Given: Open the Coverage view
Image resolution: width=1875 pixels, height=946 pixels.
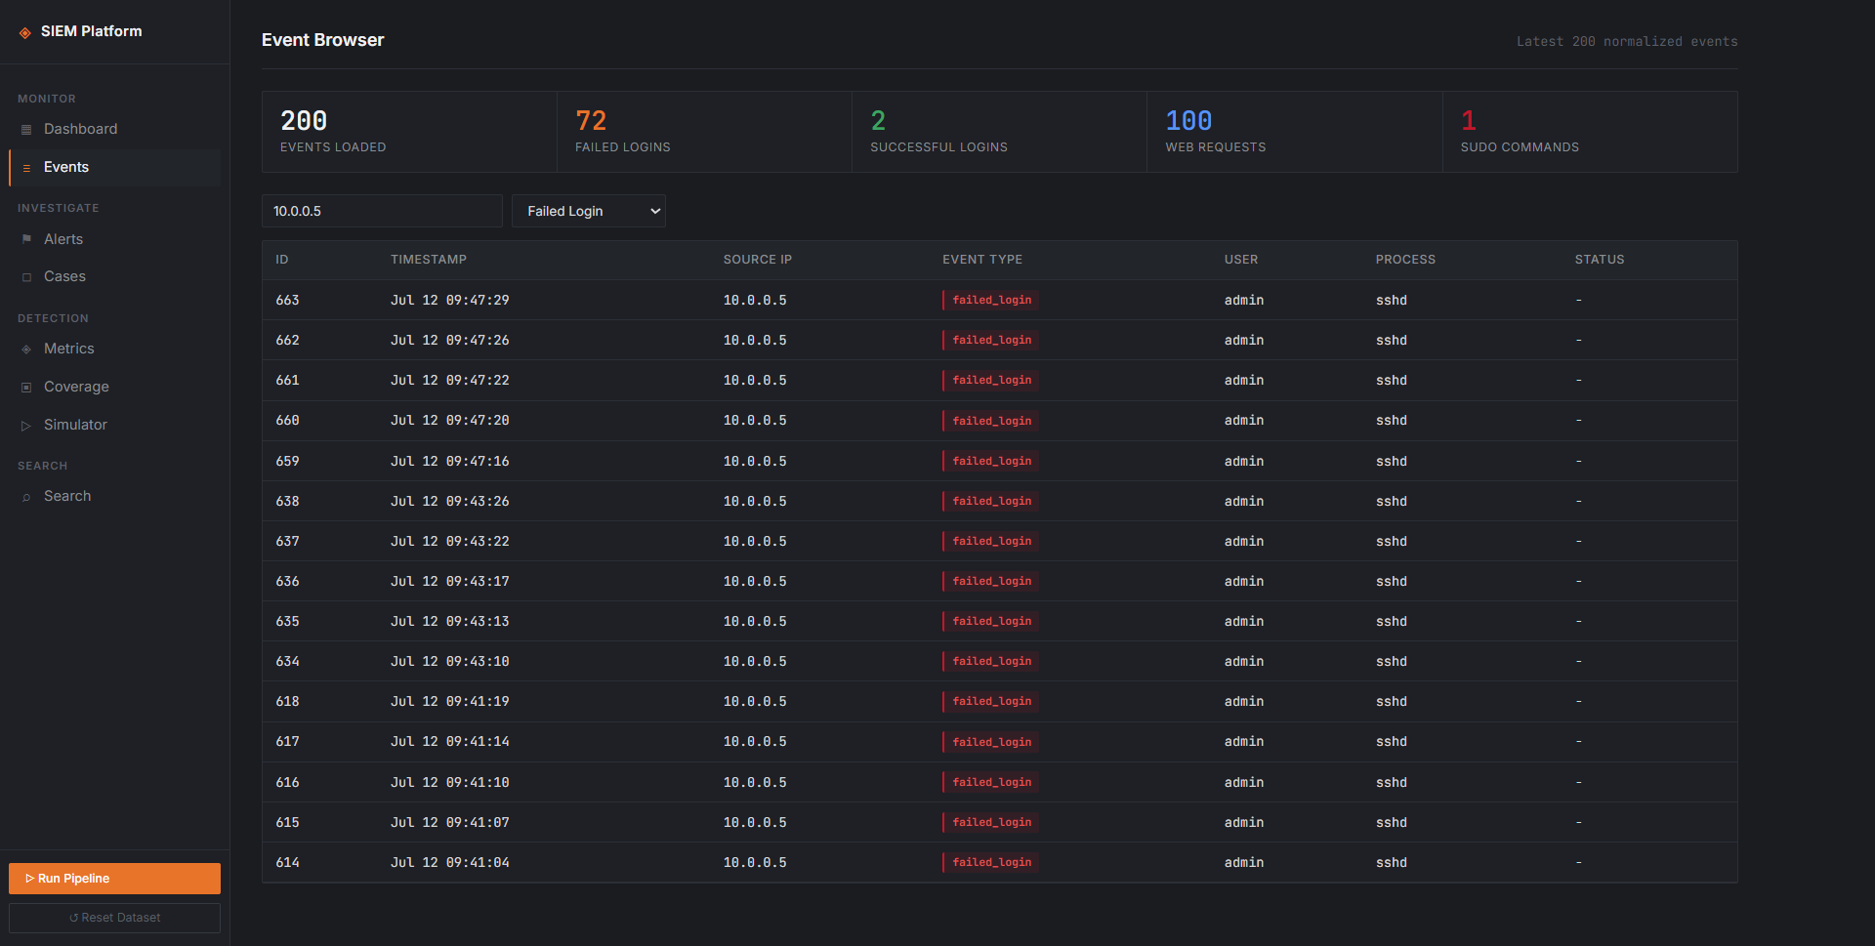Looking at the screenshot, I should coord(114,387).
